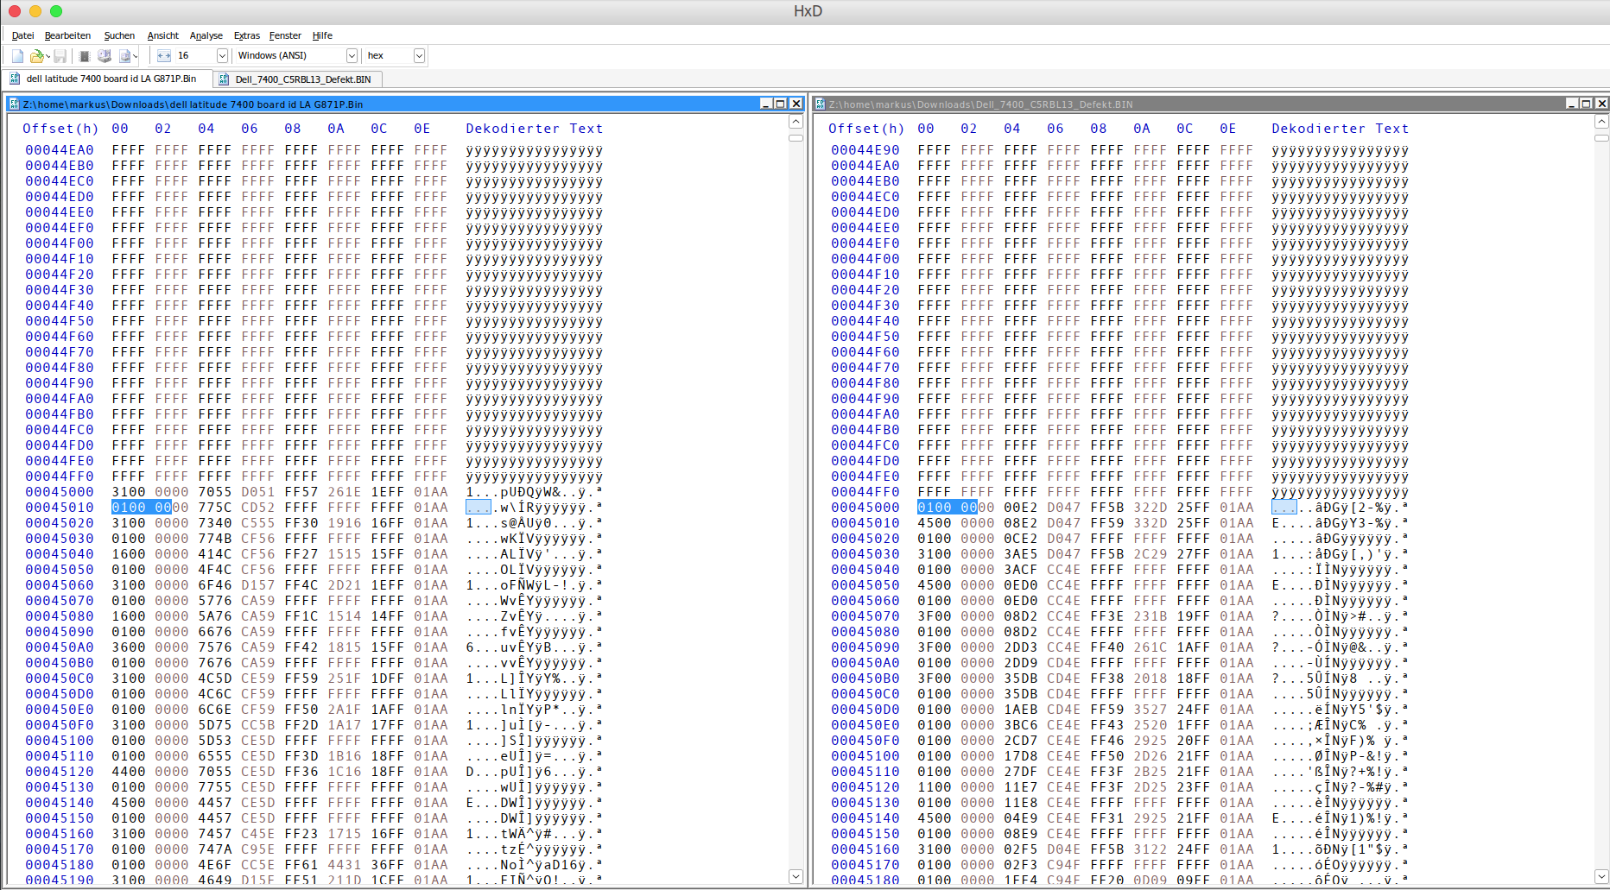Select offset 00045000 in the right window
1610x890 pixels.
pyautogui.click(x=865, y=508)
